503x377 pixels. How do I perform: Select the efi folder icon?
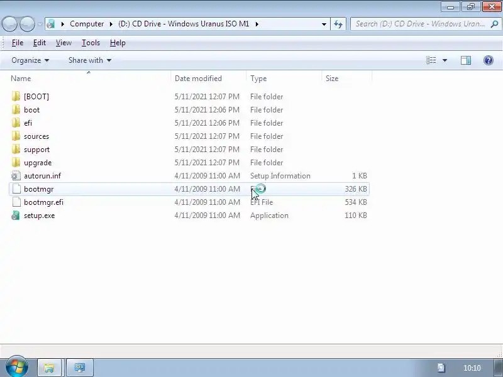[16, 123]
